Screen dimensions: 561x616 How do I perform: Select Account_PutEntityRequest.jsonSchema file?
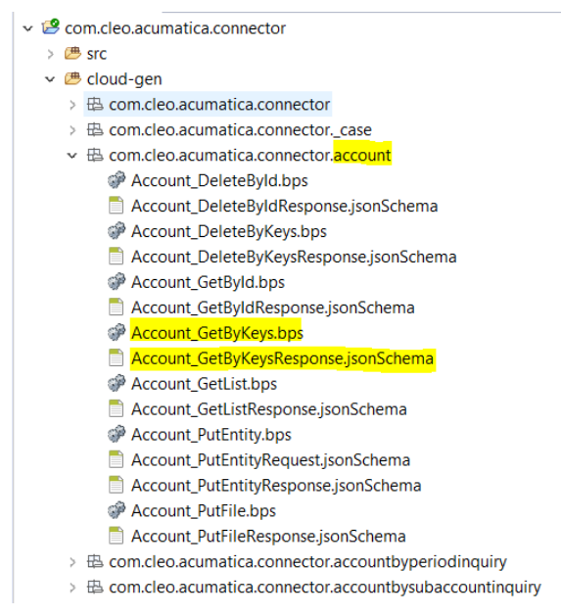tap(270, 460)
